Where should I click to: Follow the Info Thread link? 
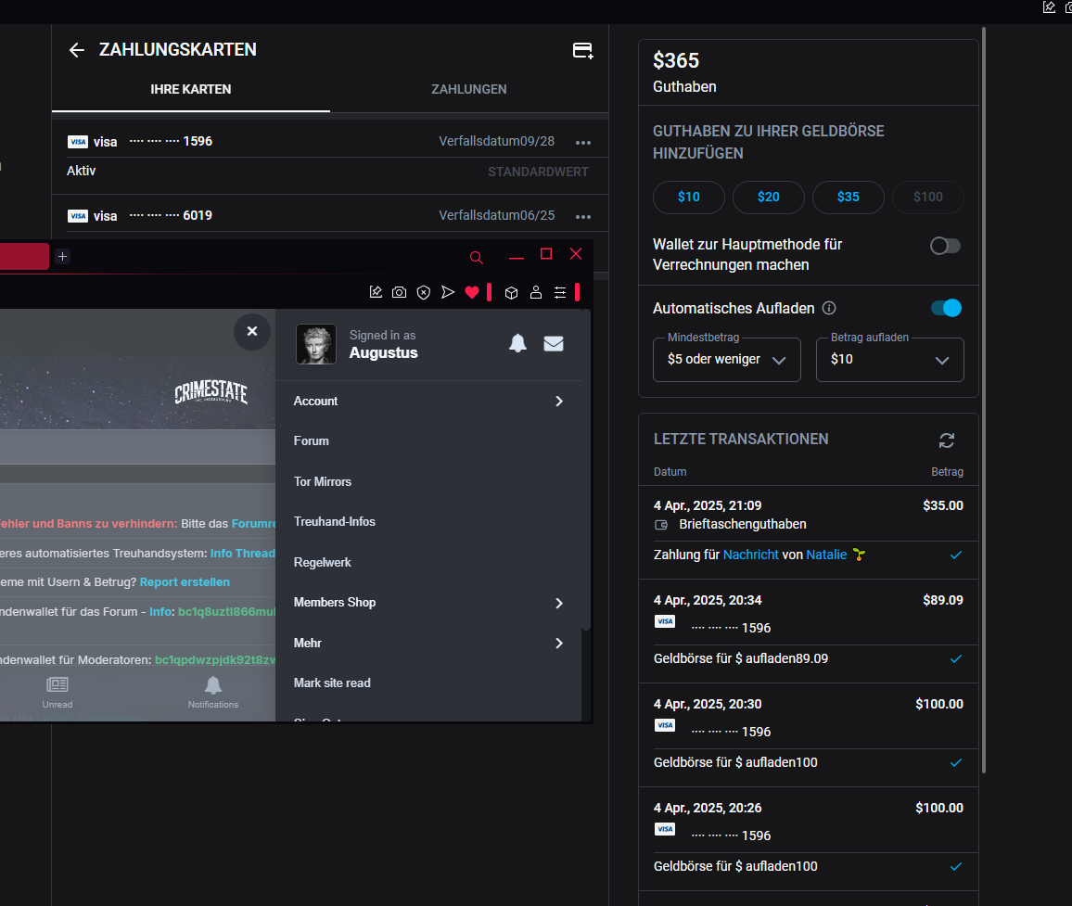[x=243, y=554]
